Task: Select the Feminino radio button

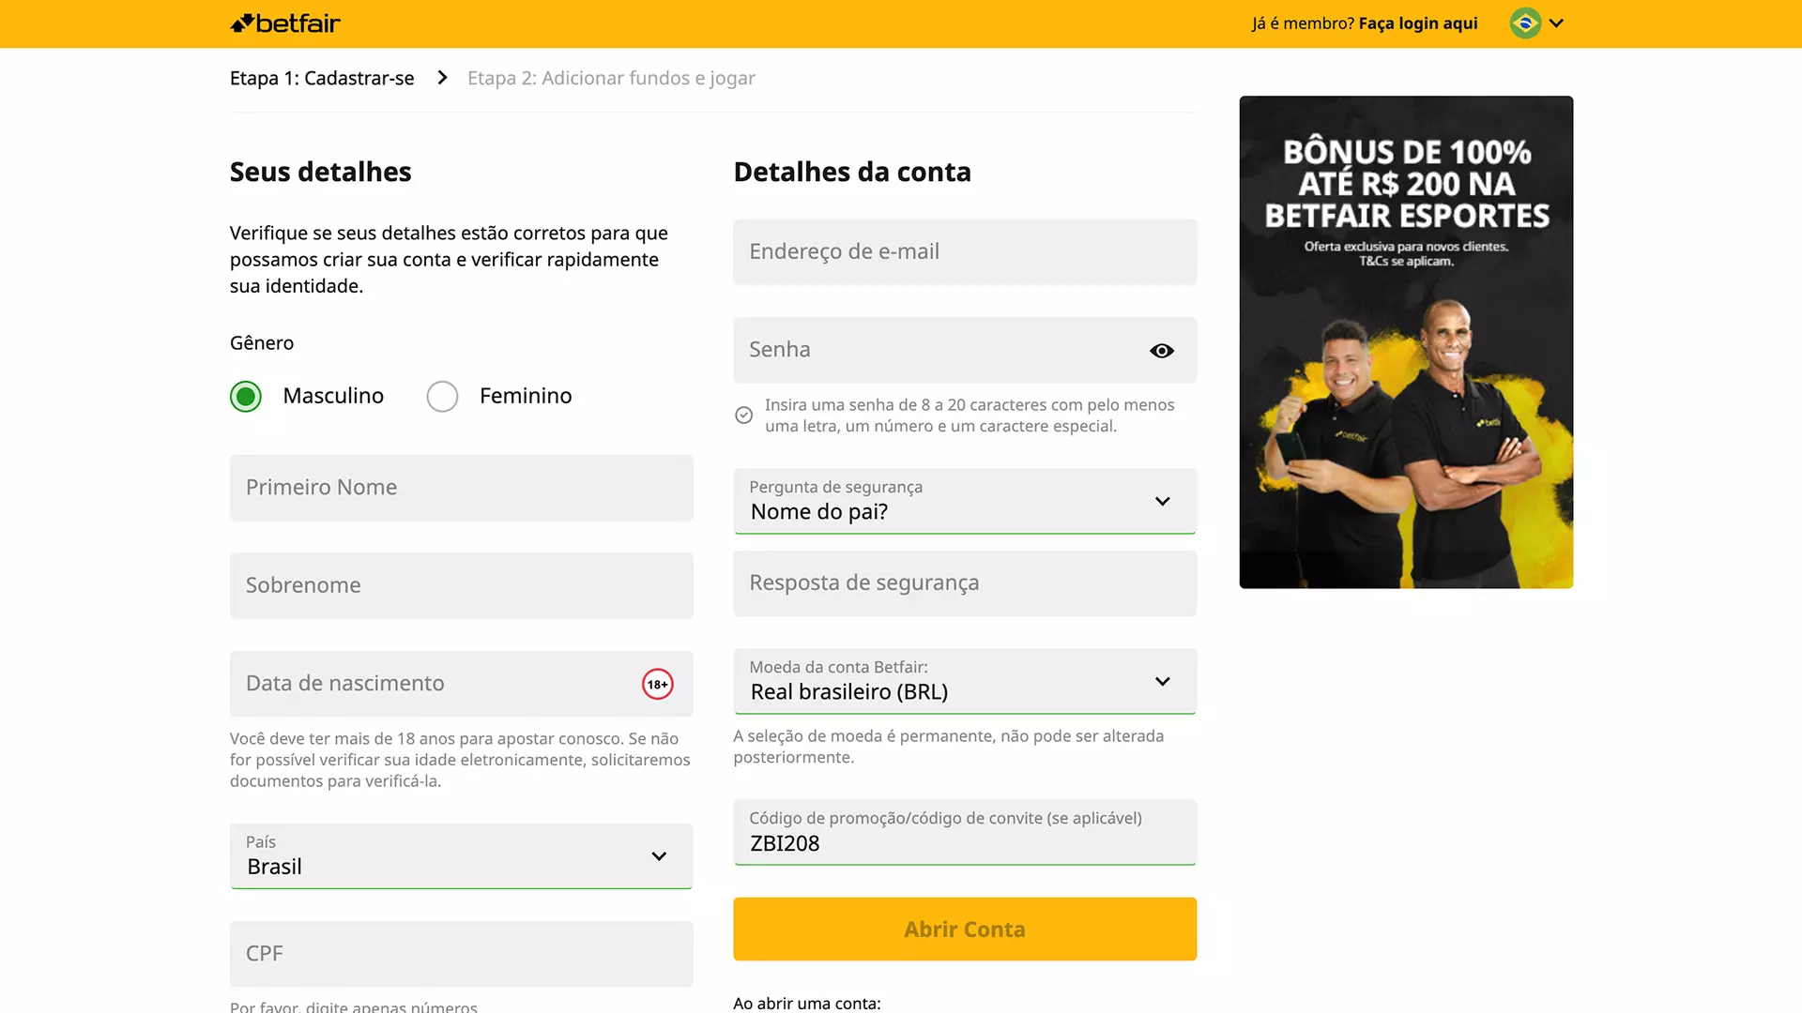Action: [442, 397]
